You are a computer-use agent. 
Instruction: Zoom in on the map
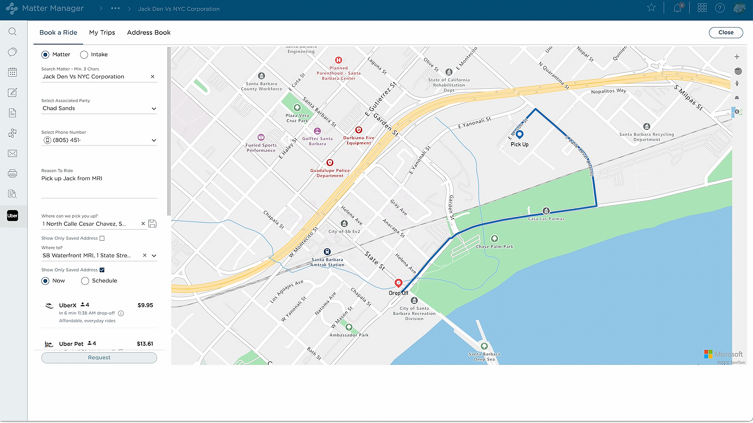(737, 57)
